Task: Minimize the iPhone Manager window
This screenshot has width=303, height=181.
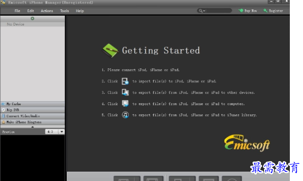Action: pos(271,1)
